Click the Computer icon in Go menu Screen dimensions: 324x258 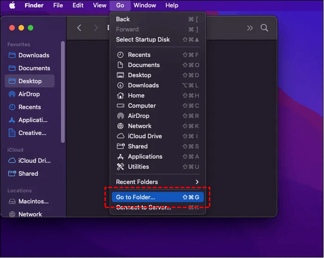(120, 105)
